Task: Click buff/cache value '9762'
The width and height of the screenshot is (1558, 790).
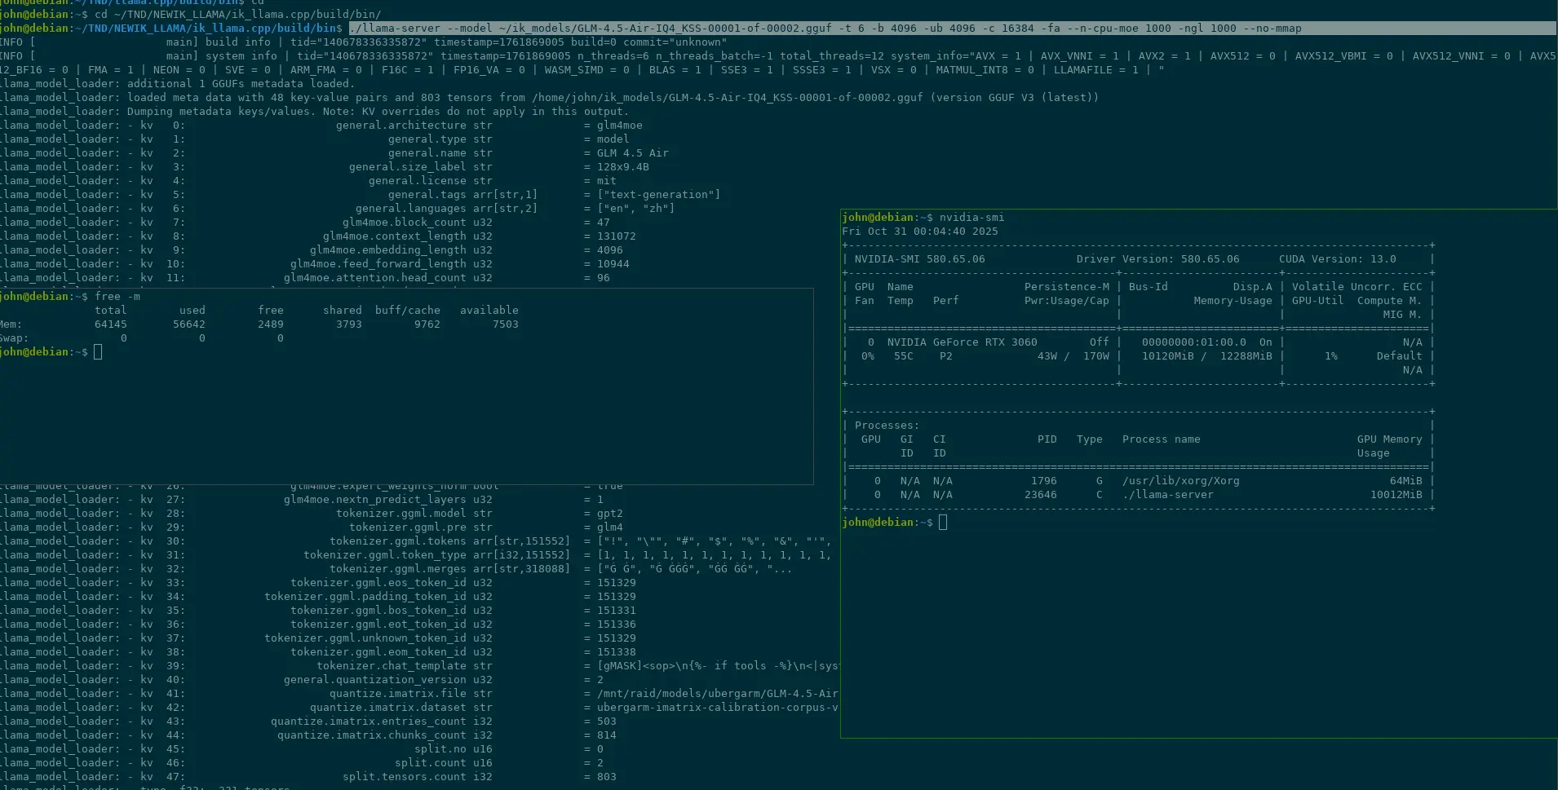Action: [x=427, y=324]
